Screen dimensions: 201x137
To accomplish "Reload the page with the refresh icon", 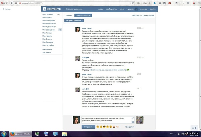I will [x=133, y=3].
